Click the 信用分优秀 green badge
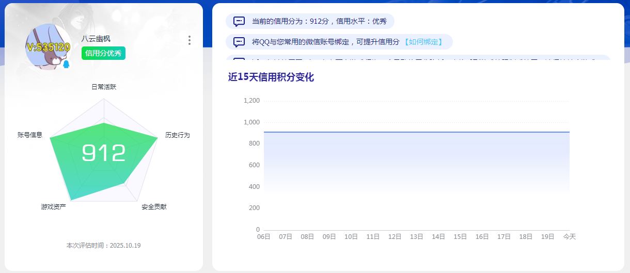The width and height of the screenshot is (630, 273). (x=103, y=53)
